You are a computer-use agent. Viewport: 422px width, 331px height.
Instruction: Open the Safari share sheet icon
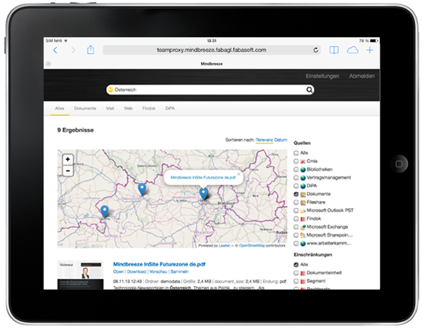tap(91, 50)
